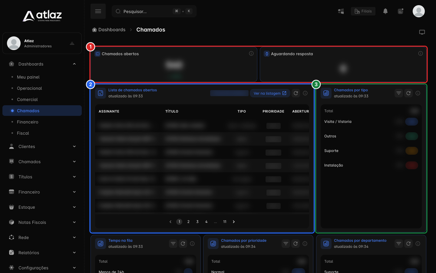Filter the Tempo na fila widget
This screenshot has height=273, width=436.
(x=173, y=244)
